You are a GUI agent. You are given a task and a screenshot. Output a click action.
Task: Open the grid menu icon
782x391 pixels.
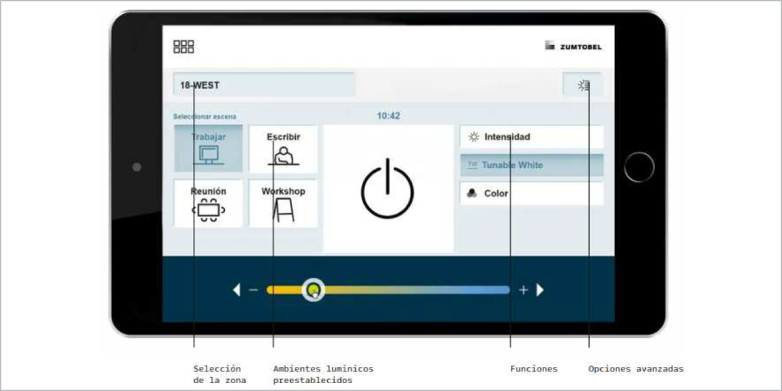pos(184,47)
